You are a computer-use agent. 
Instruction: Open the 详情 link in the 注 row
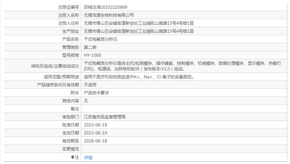coord(88,157)
